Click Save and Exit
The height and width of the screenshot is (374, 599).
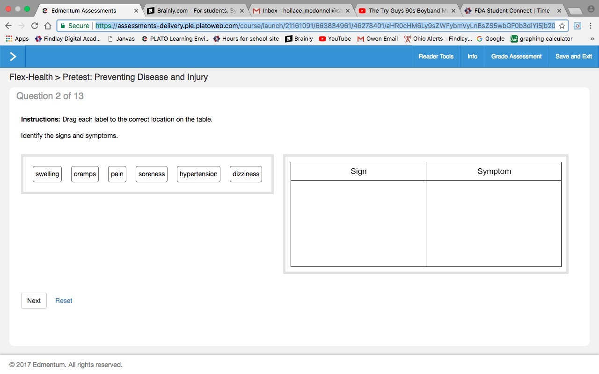574,57
